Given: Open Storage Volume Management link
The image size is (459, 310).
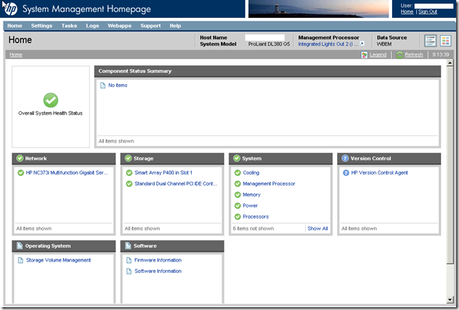Looking at the screenshot, I should coord(58,260).
